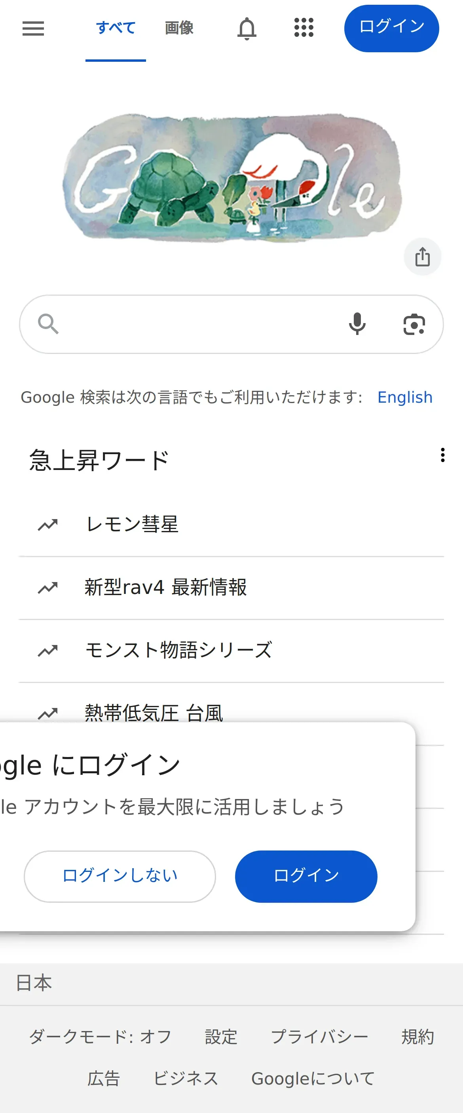Click the share doodle icon
This screenshot has width=463, height=1113.
point(422,257)
